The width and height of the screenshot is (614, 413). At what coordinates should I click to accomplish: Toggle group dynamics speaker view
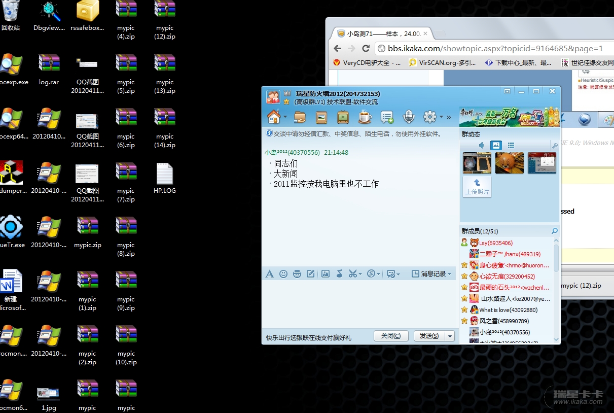tap(482, 146)
